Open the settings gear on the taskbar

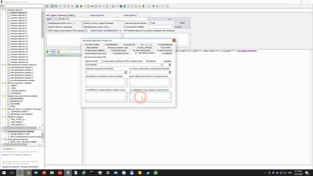click(108, 173)
